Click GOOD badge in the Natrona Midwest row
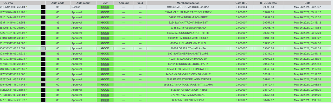333x103 pixels. tap(105, 22)
